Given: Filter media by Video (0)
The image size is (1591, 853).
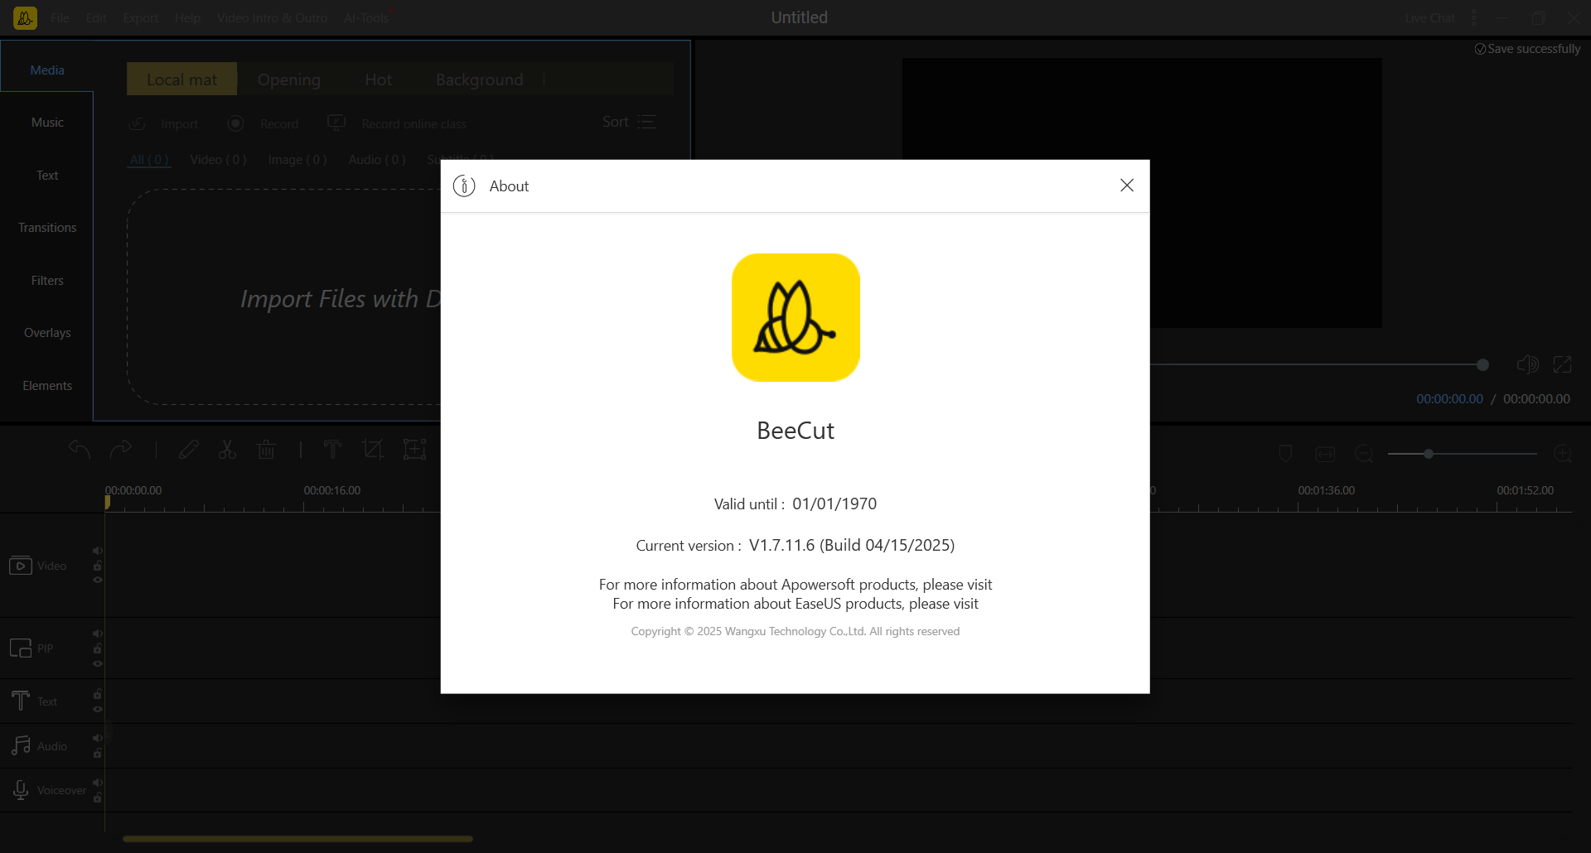Looking at the screenshot, I should click(x=218, y=159).
